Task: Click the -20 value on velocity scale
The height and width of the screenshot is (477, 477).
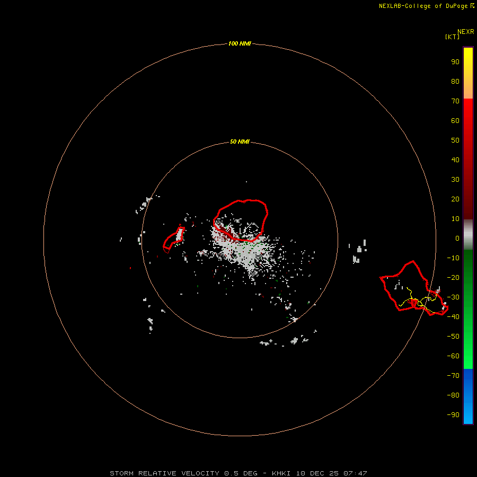Action: (453, 277)
